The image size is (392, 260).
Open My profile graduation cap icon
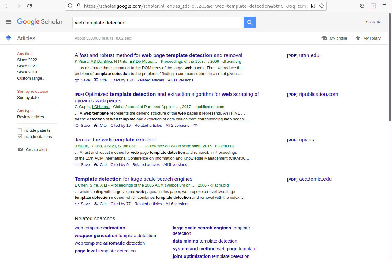pos(324,38)
